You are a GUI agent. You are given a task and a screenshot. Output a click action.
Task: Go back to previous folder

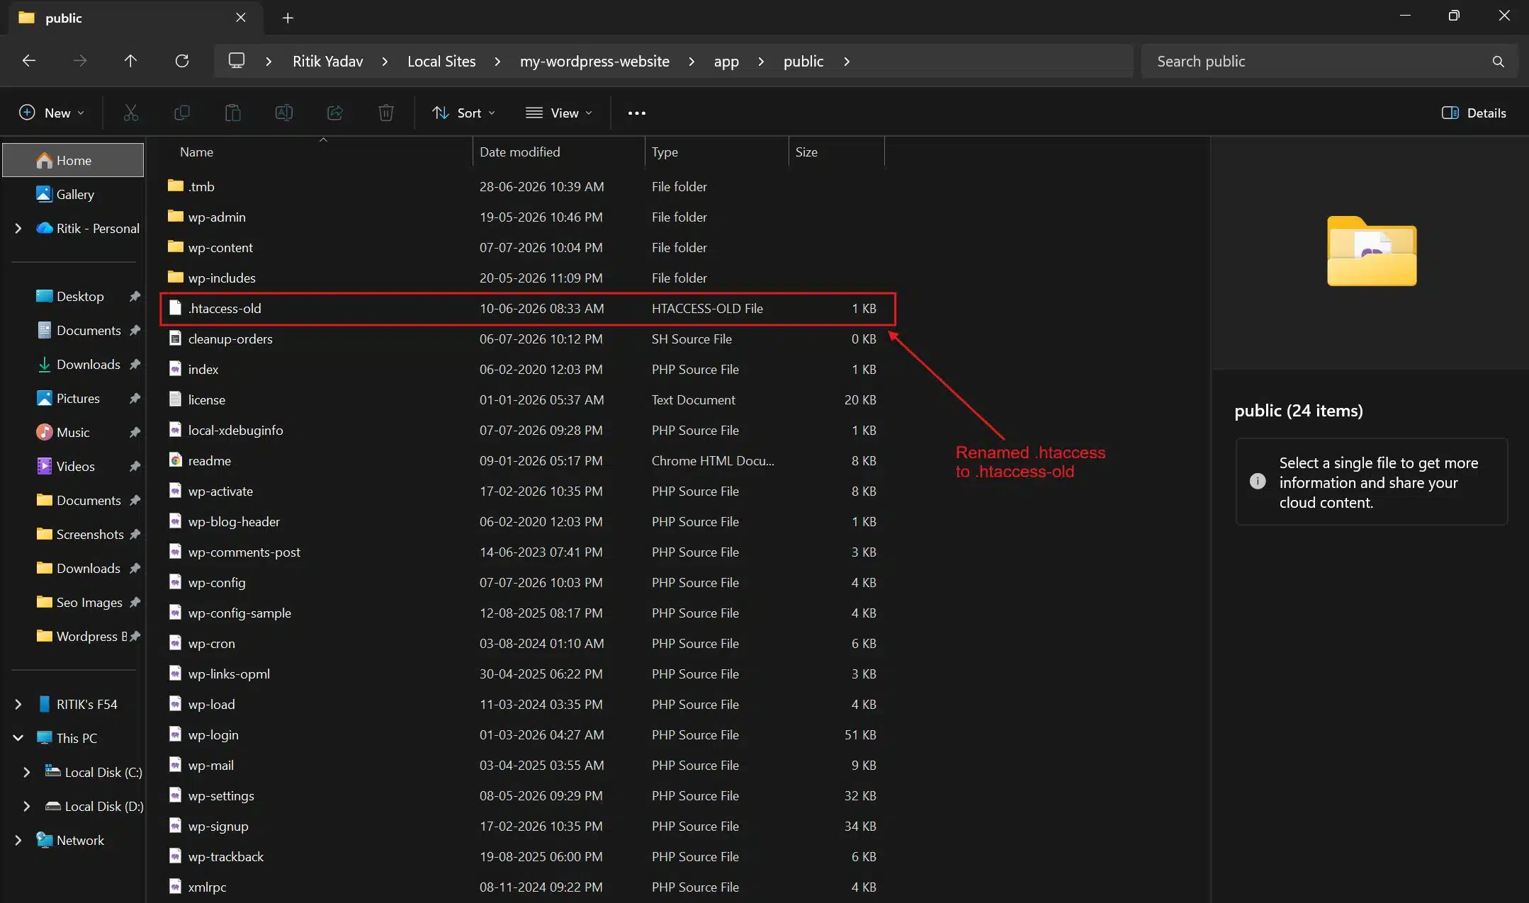29,61
